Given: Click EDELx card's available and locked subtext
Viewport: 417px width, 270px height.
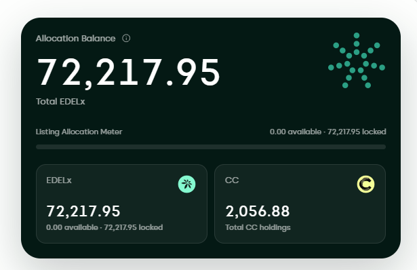Looking at the screenshot, I should click(104, 227).
